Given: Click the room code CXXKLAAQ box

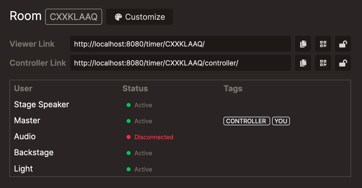Looking at the screenshot, I should click(73, 17).
